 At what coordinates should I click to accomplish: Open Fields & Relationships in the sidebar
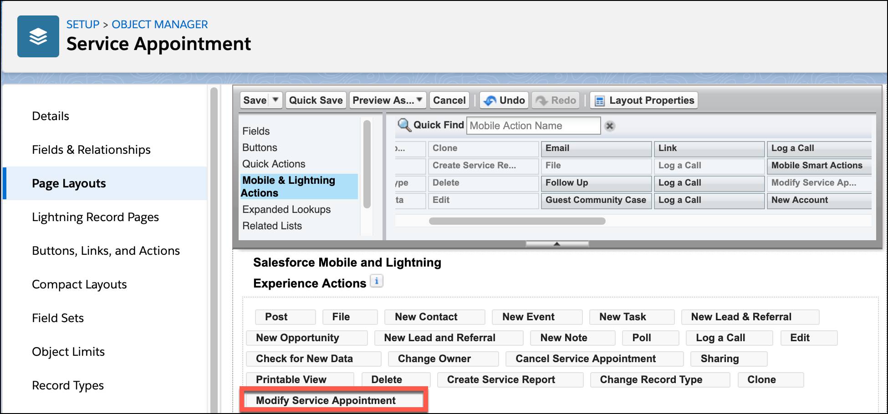(x=91, y=150)
